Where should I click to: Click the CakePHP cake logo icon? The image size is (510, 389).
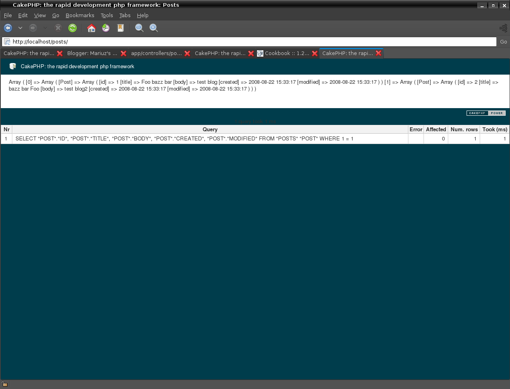(x=13, y=66)
